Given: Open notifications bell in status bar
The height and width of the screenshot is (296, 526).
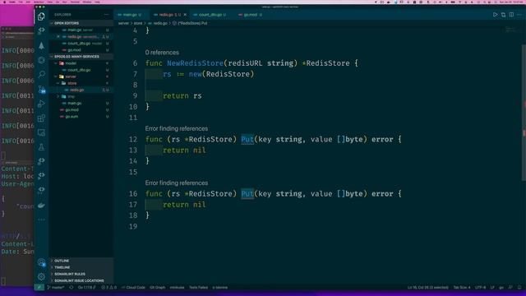Looking at the screenshot, I should pyautogui.click(x=519, y=288).
